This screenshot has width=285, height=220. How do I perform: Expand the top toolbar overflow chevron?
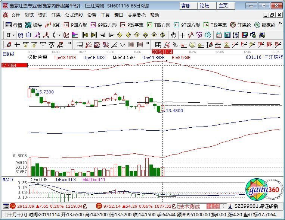(x=280, y=23)
